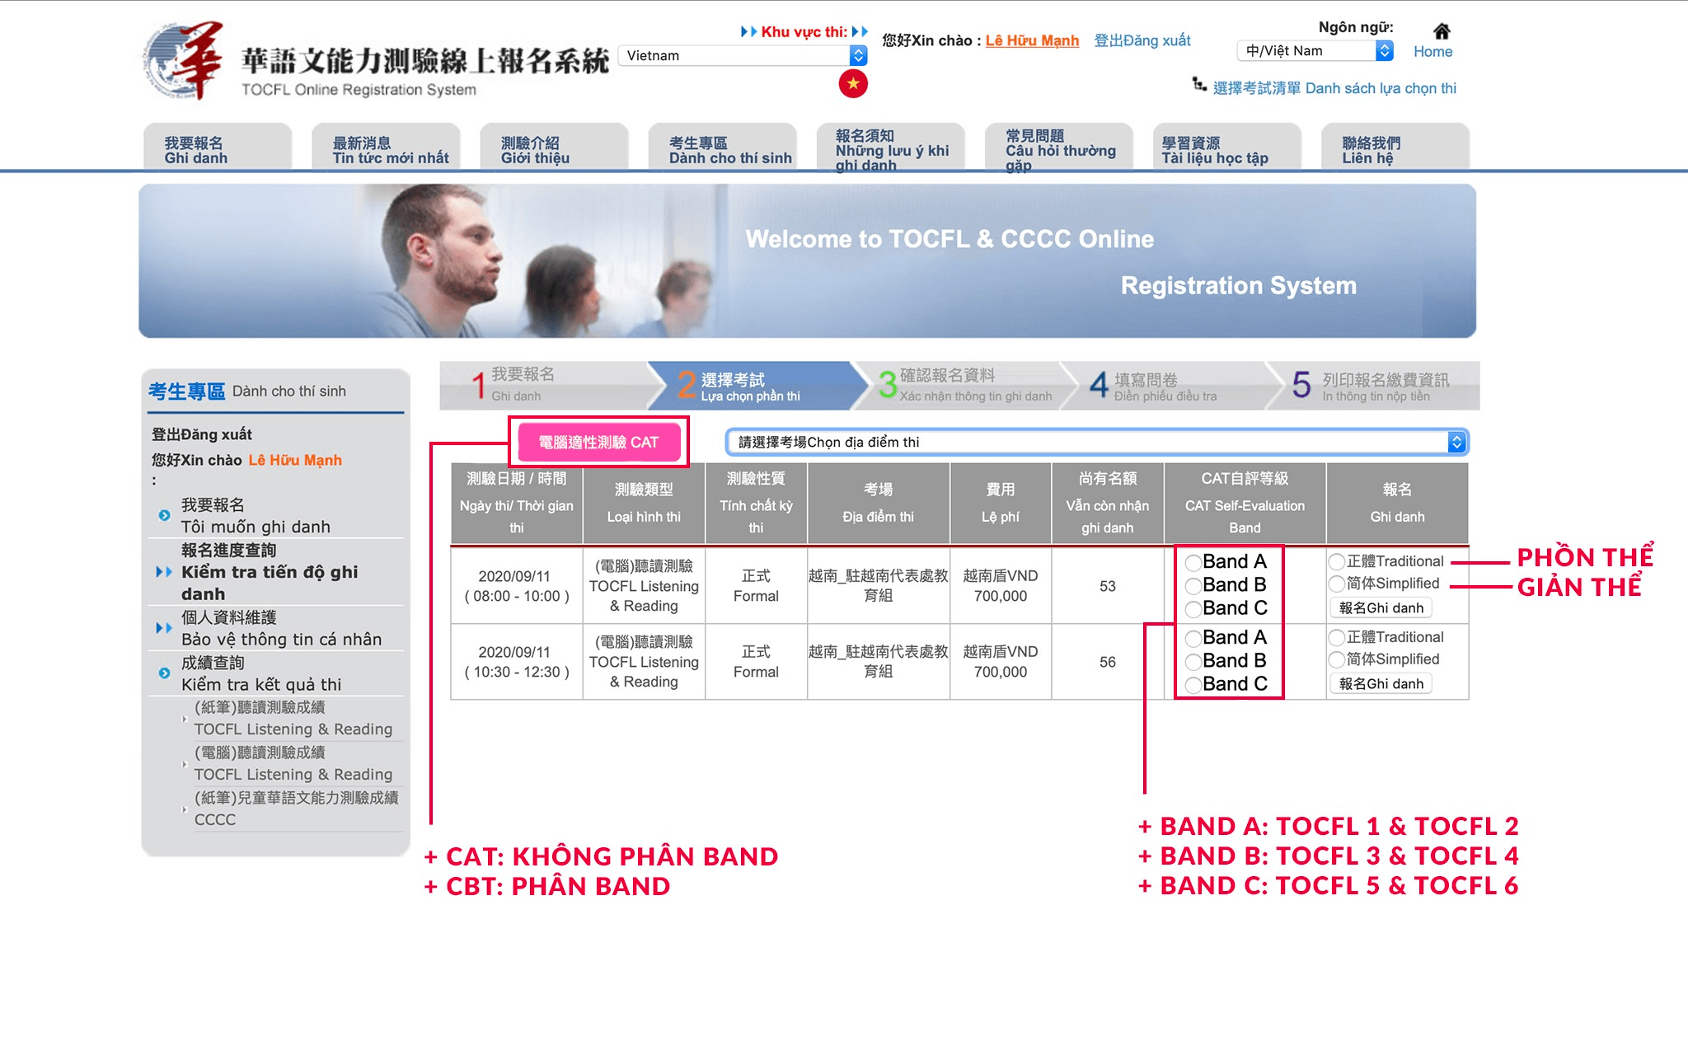Image resolution: width=1688 pixels, height=1055 pixels.
Task: Open the Giới thiệu tab
Action: point(554,148)
